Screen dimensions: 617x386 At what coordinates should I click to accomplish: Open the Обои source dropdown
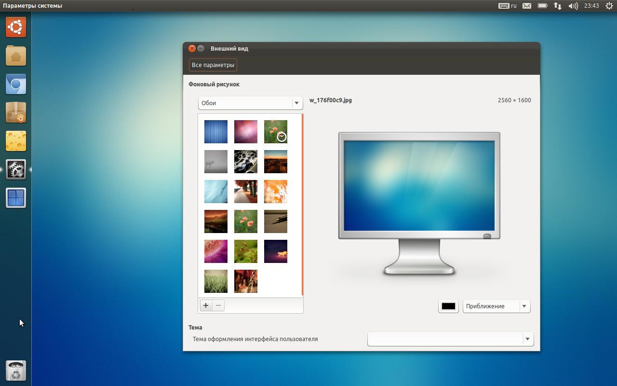point(250,103)
